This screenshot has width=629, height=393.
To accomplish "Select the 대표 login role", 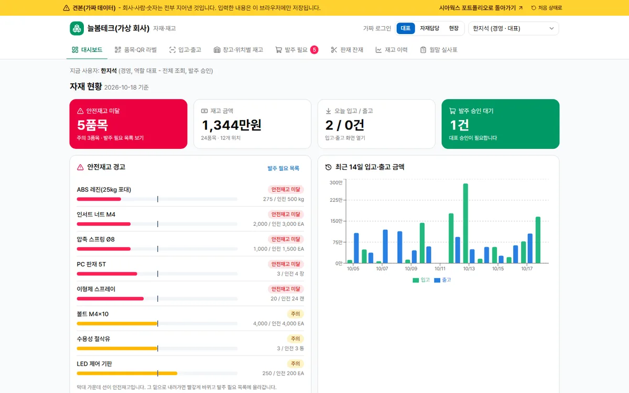I will [406, 28].
